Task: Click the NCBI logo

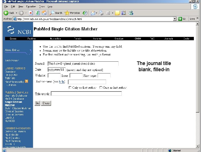Action: pos(19,30)
